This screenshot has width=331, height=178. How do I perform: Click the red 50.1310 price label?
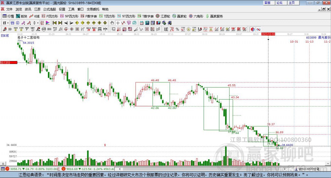(x=9, y=62)
